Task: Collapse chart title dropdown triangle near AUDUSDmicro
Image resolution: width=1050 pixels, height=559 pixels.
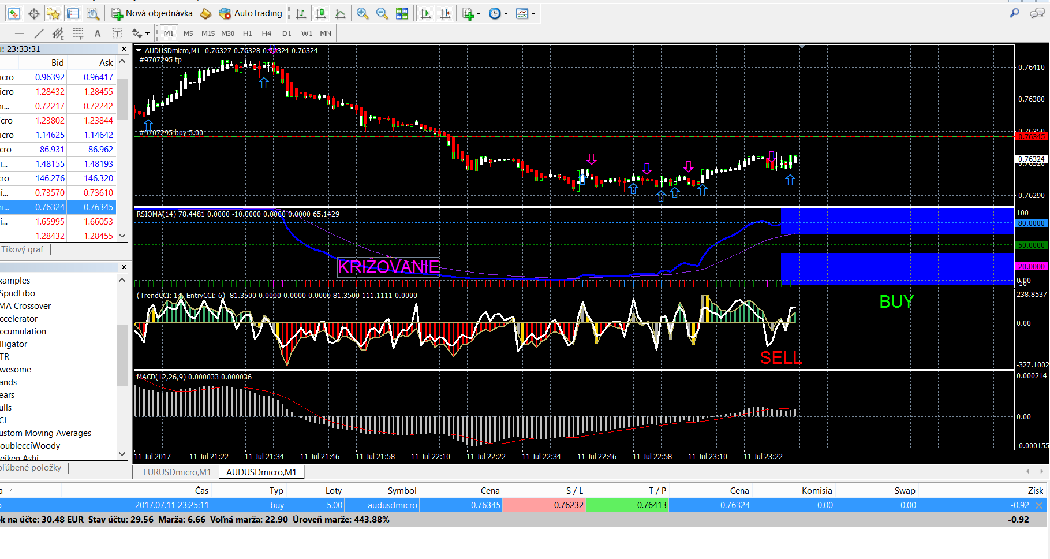Action: pos(139,50)
